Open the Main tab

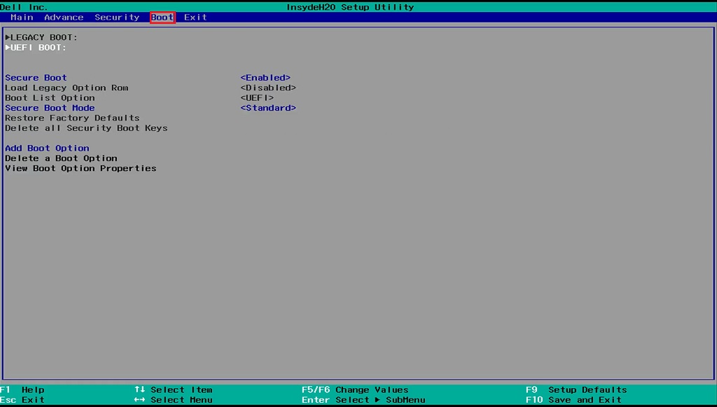coord(22,18)
